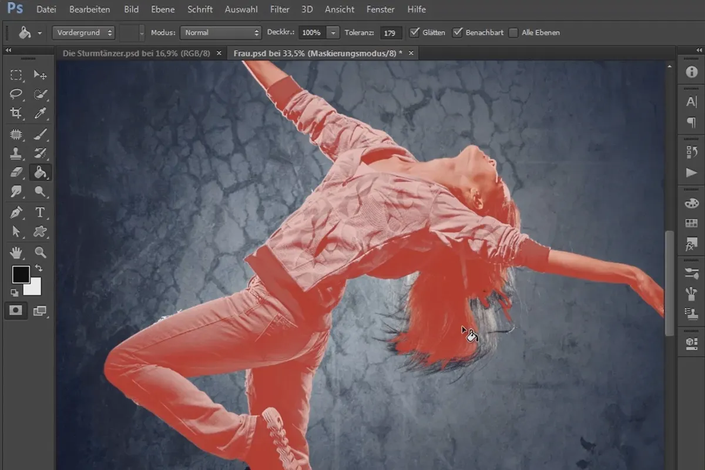Click the black foreground color swatch

point(21,274)
